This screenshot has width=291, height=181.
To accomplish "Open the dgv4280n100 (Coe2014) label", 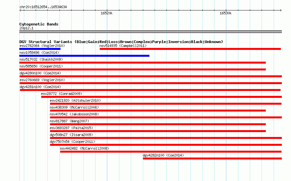I will 40,73.
